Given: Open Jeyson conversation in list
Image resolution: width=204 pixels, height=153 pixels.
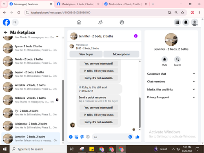Looking at the screenshot, I should 31,74.
